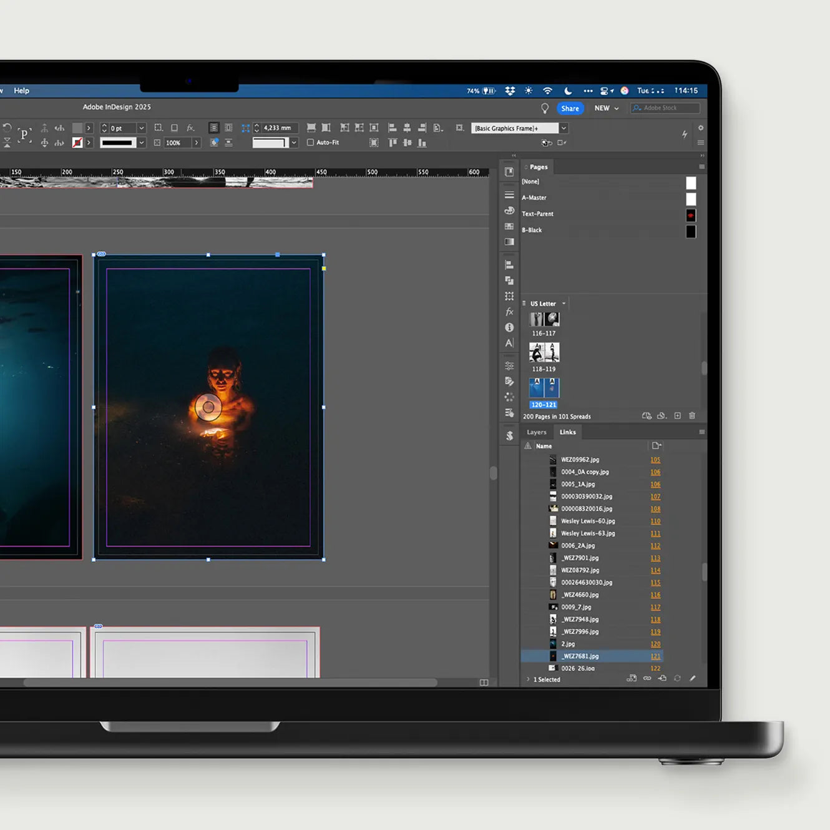This screenshot has height=830, width=830.
Task: Delete selected pages with trash icon
Action: tap(692, 416)
